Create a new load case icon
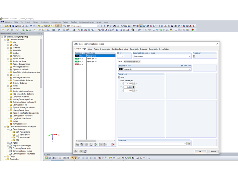The height and width of the screenshot is (178, 238). pos(77,145)
